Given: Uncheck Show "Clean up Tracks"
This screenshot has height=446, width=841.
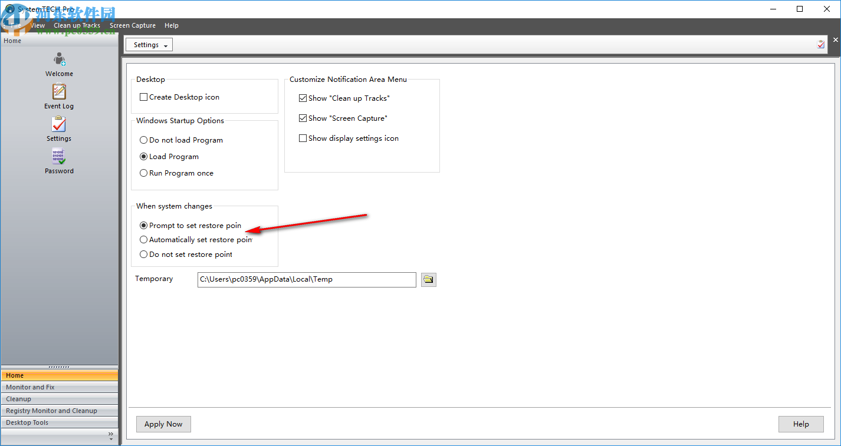Looking at the screenshot, I should tap(303, 98).
